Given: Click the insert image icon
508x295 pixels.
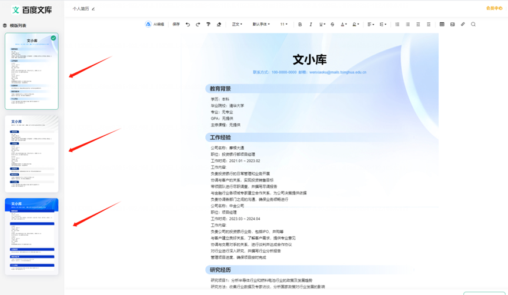Looking at the screenshot, I should click(452, 25).
